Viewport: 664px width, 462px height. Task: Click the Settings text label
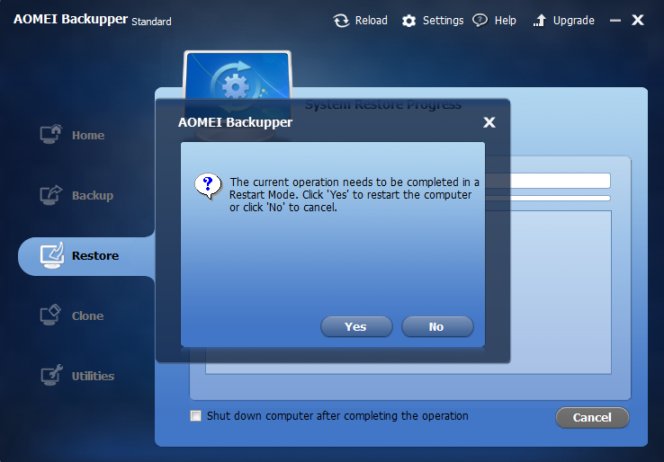pos(443,21)
